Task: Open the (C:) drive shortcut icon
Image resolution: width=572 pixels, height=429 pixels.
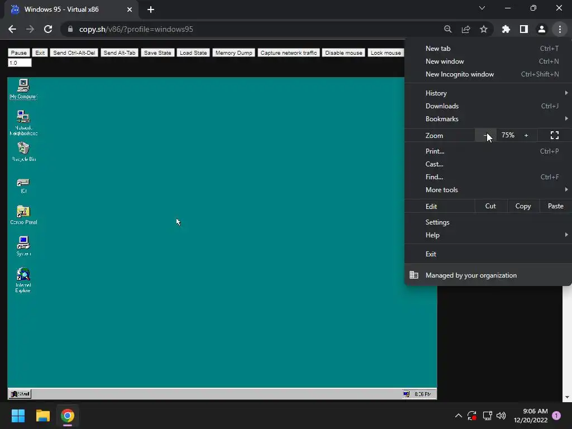Action: pyautogui.click(x=23, y=185)
